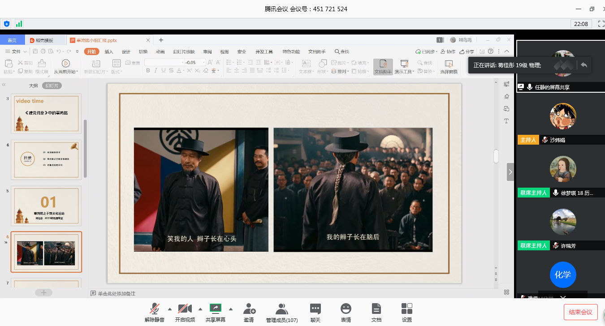
Task: Select the slide 5 thumbnail showing 01
Action: [x=46, y=206]
